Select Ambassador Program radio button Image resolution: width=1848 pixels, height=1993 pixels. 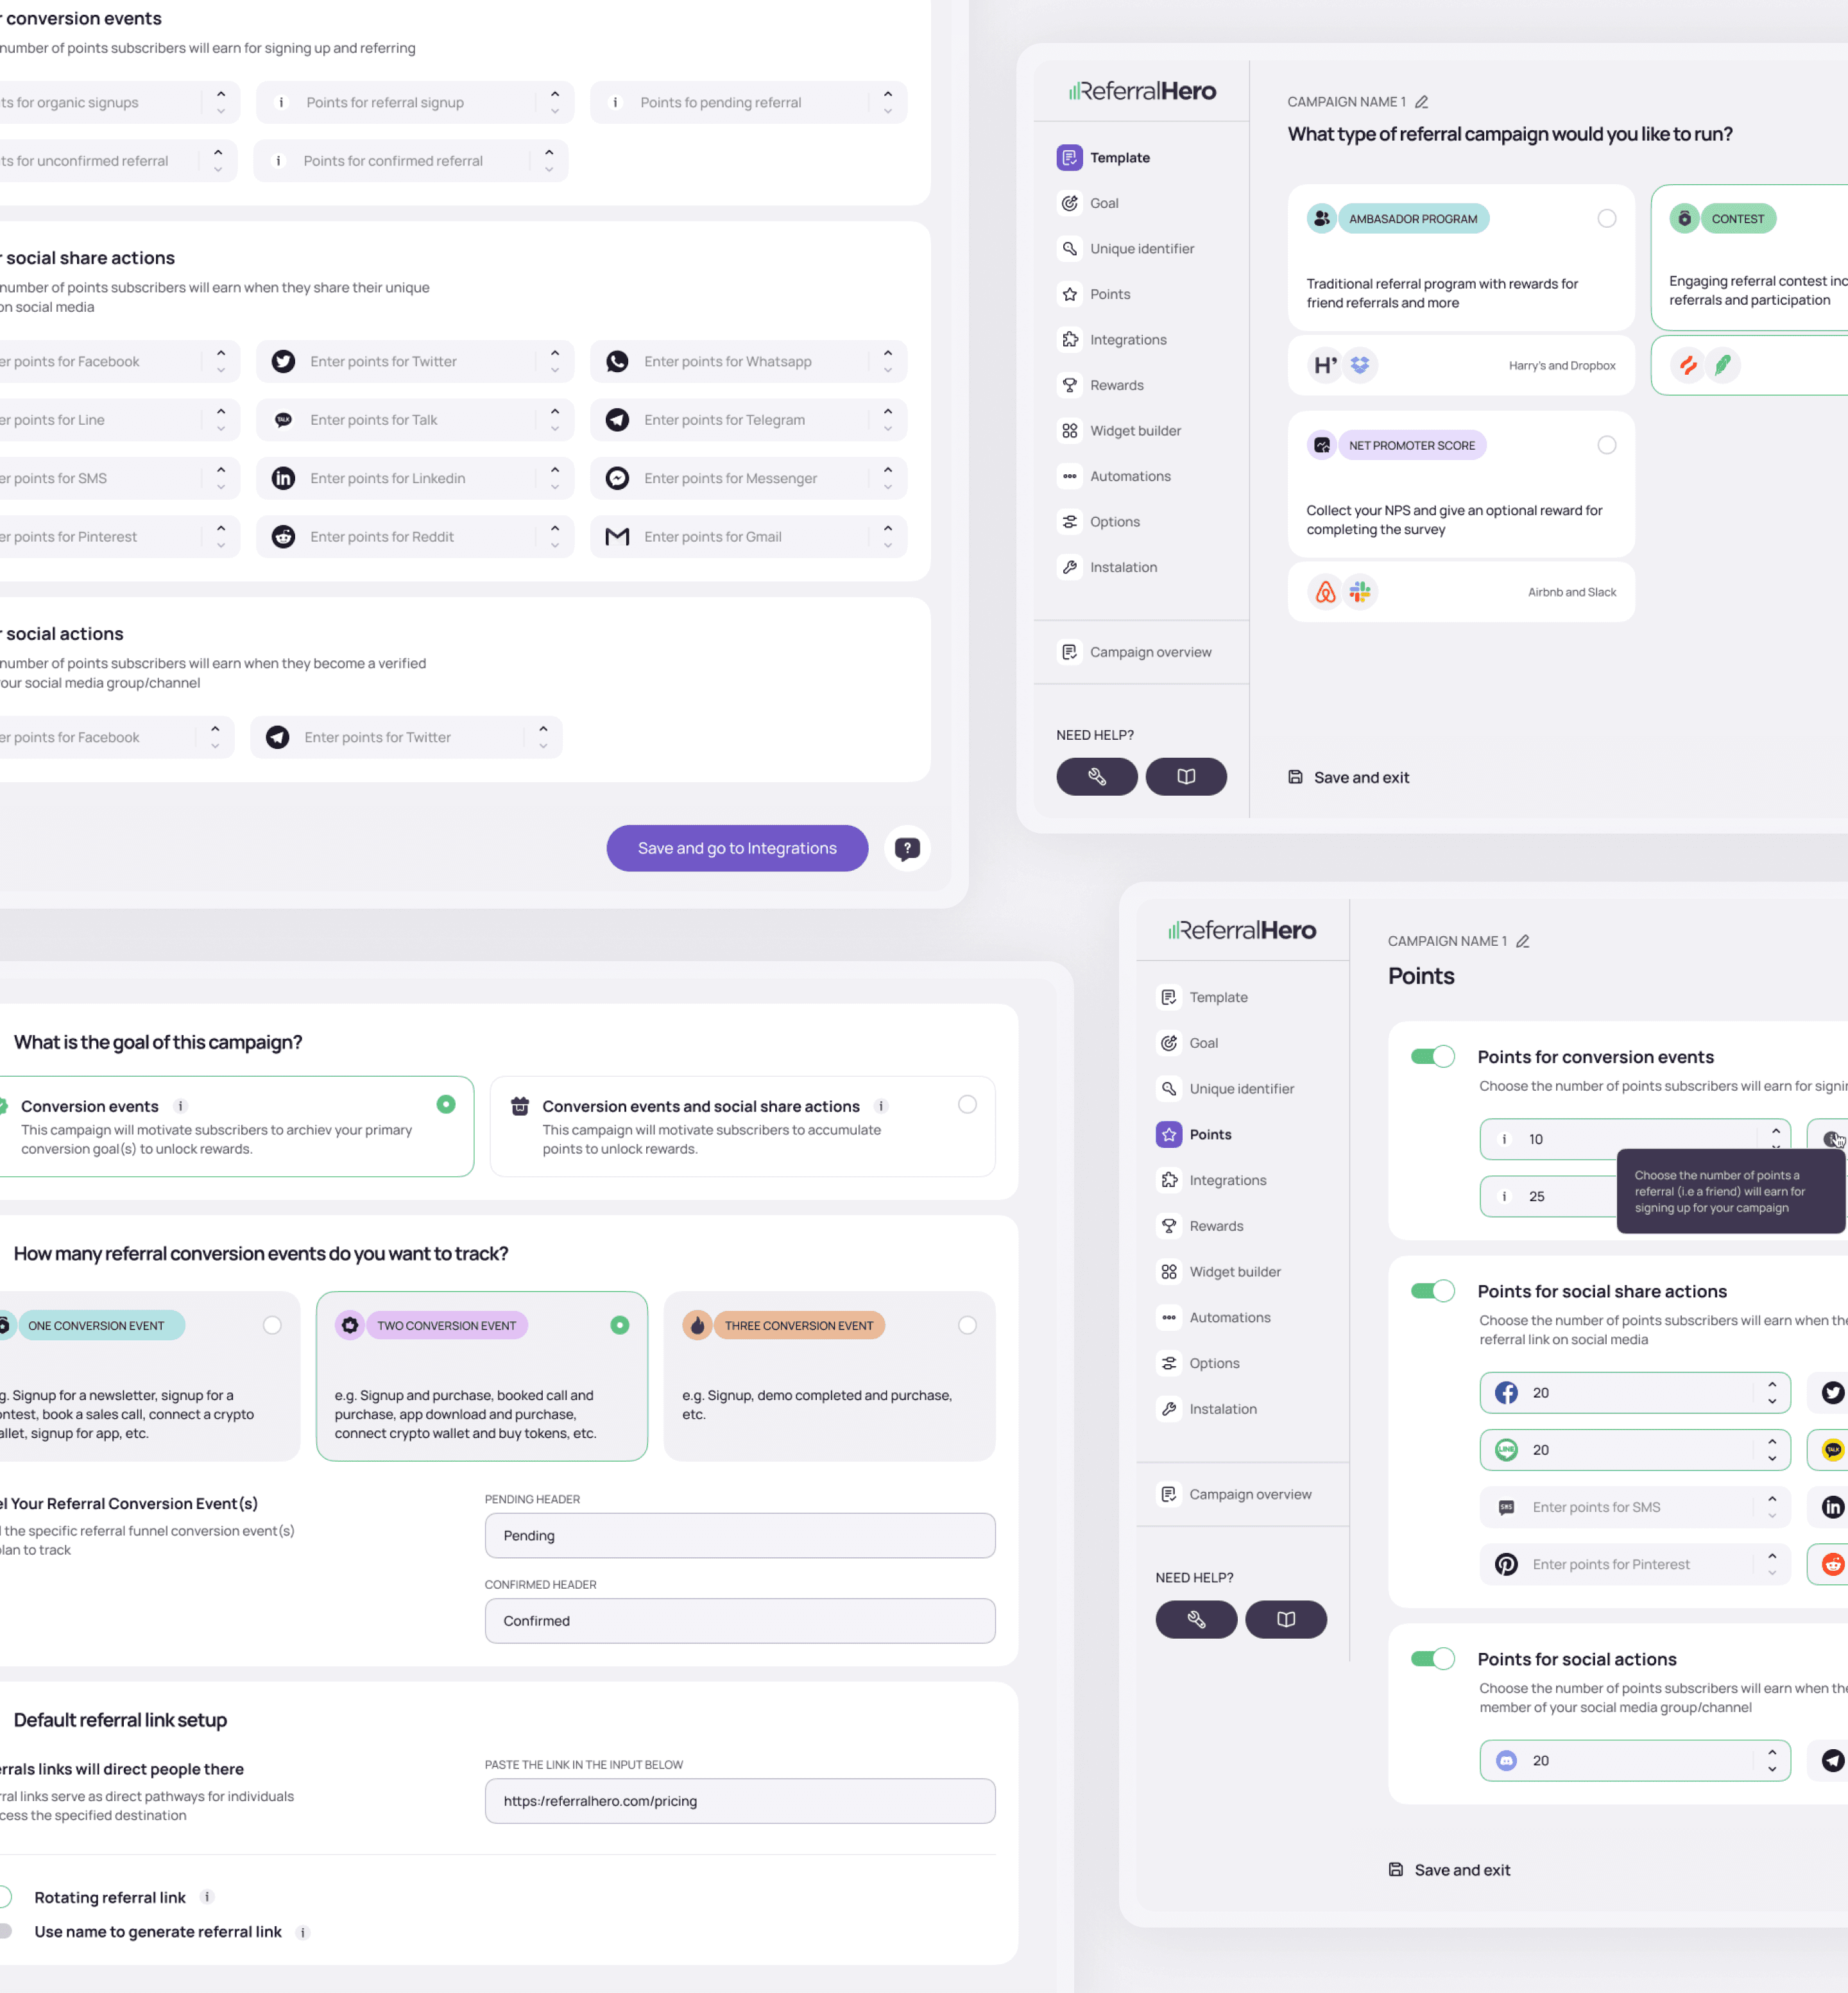coord(1606,218)
